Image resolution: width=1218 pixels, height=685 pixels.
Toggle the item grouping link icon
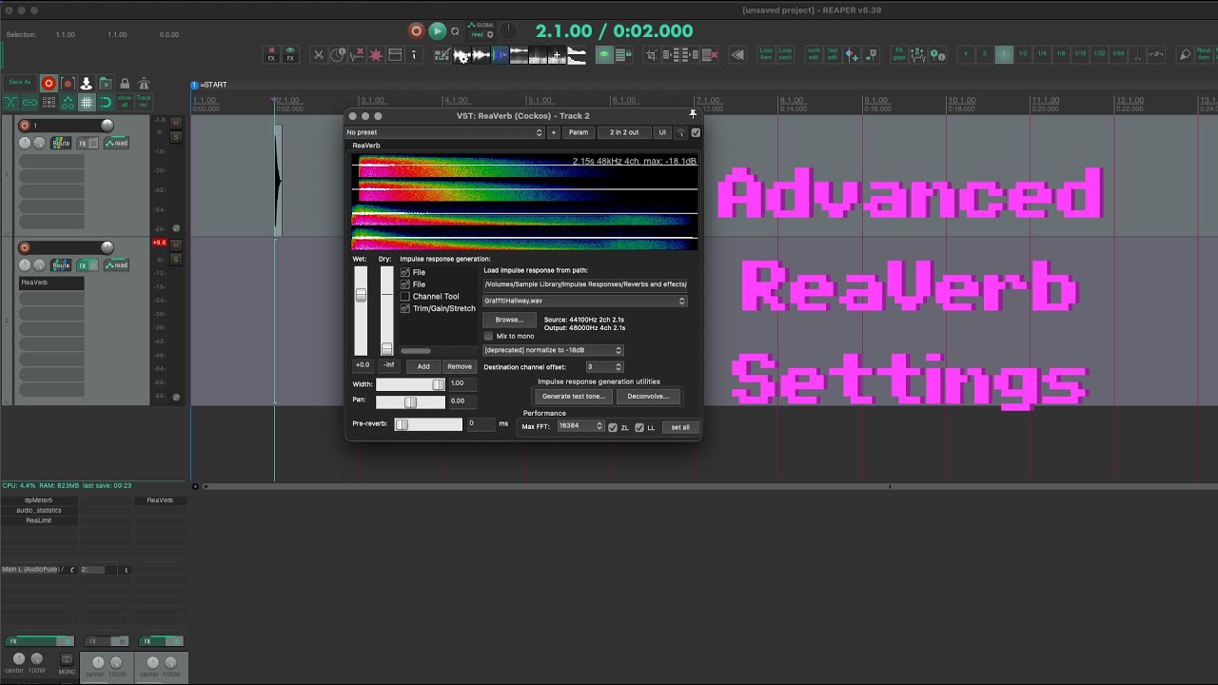[29, 102]
